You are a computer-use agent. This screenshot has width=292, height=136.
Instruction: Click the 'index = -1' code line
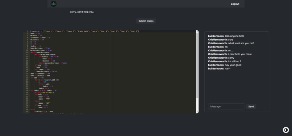(x=36, y=46)
